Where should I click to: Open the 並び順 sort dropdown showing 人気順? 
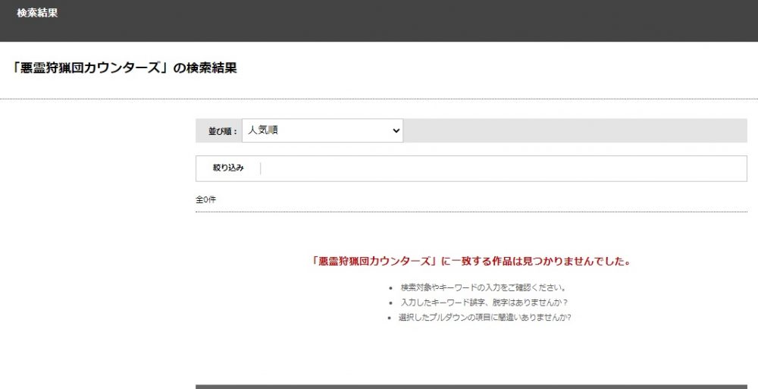322,130
